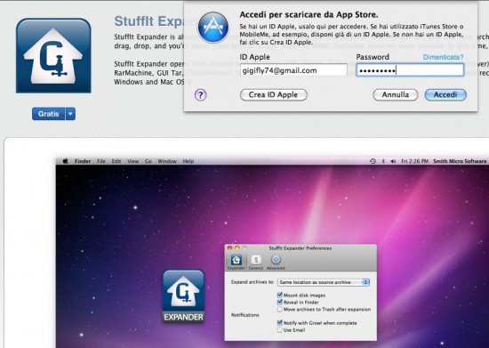This screenshot has width=489, height=348.
Task: Open the File menu
Action: click(101, 161)
